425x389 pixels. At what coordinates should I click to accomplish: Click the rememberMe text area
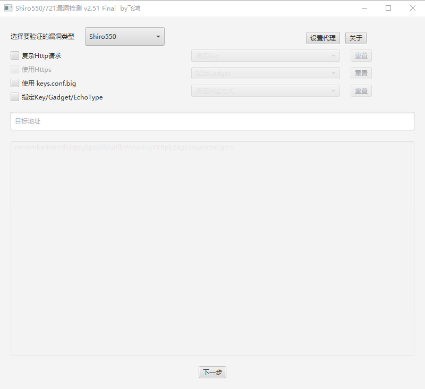click(212, 248)
